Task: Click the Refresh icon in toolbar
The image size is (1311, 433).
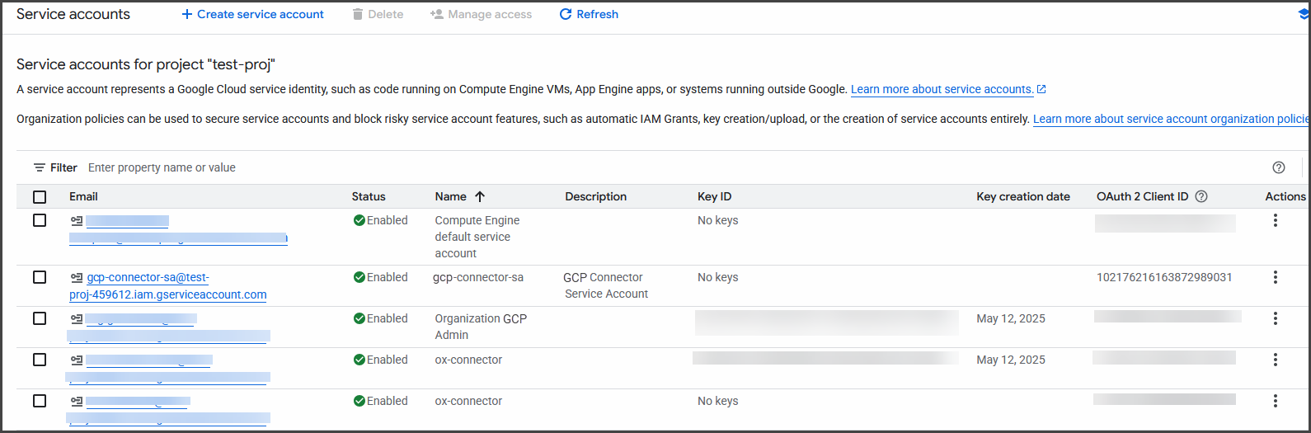Action: [566, 14]
